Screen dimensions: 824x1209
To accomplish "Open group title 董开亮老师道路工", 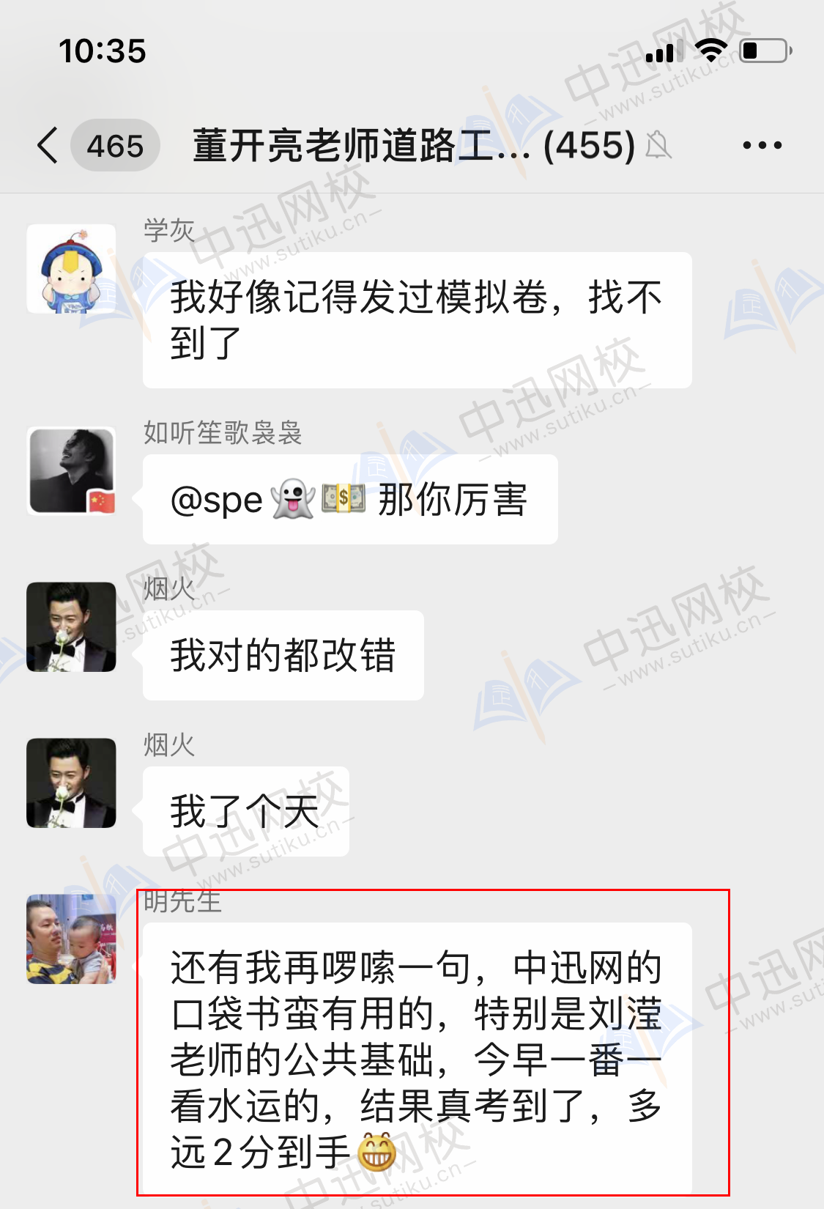I will pos(414,145).
